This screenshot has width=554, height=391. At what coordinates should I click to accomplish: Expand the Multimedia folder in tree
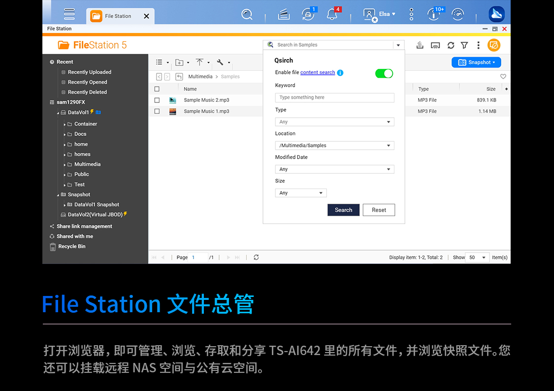65,164
